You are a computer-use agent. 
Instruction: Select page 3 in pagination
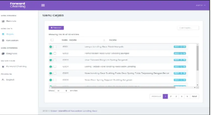[x=176, y=96]
